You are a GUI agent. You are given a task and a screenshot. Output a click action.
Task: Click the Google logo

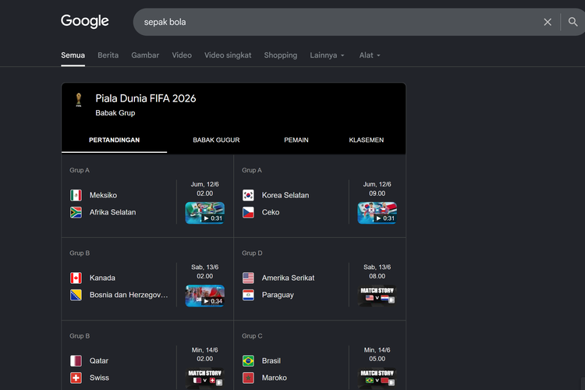[85, 21]
